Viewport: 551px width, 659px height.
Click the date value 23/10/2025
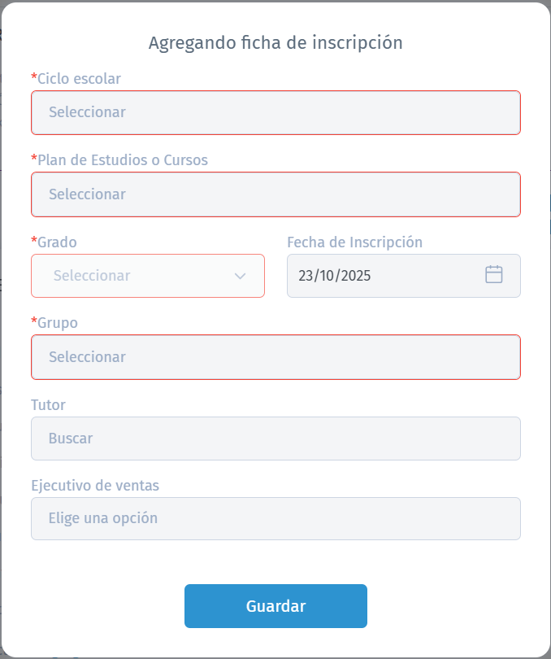point(335,275)
